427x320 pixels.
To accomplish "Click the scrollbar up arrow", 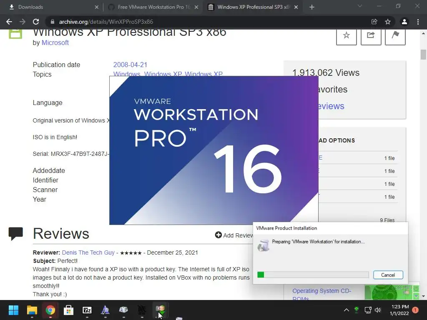I will [423, 33].
